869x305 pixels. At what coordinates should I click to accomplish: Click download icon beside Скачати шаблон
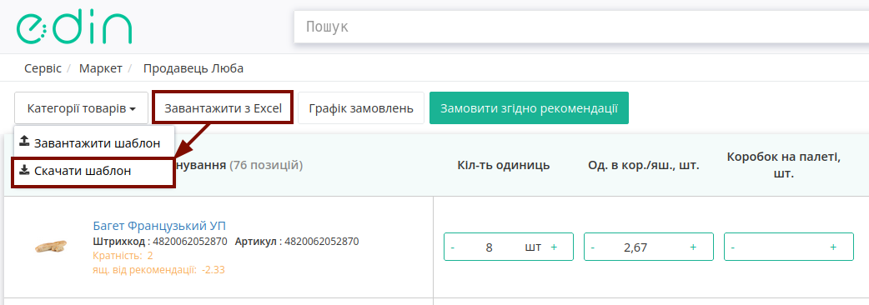[24, 170]
